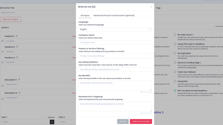Viewport: 223px width, 125px height.
Task: Click the pin icon beside Headline 1
Action: pos(17,36)
